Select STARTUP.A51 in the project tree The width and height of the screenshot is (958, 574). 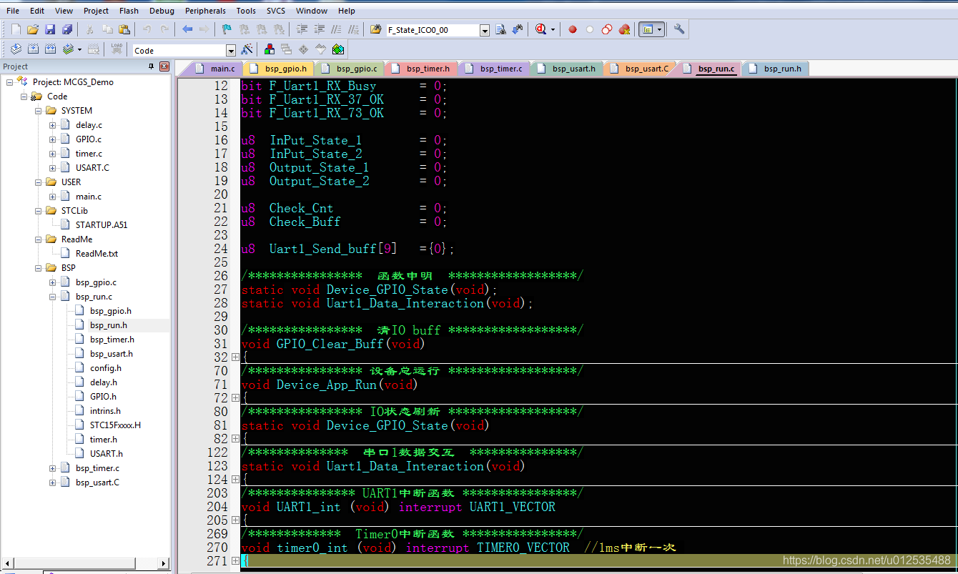[x=101, y=225]
